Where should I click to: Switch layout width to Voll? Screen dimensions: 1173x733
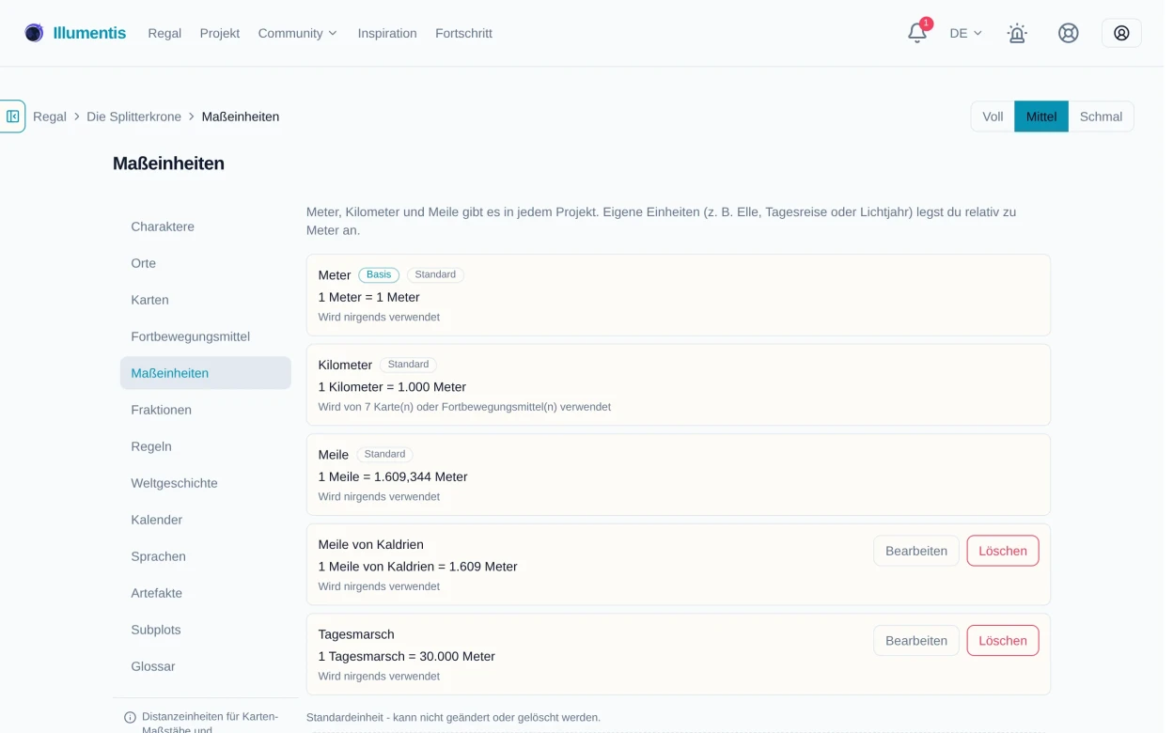click(993, 117)
